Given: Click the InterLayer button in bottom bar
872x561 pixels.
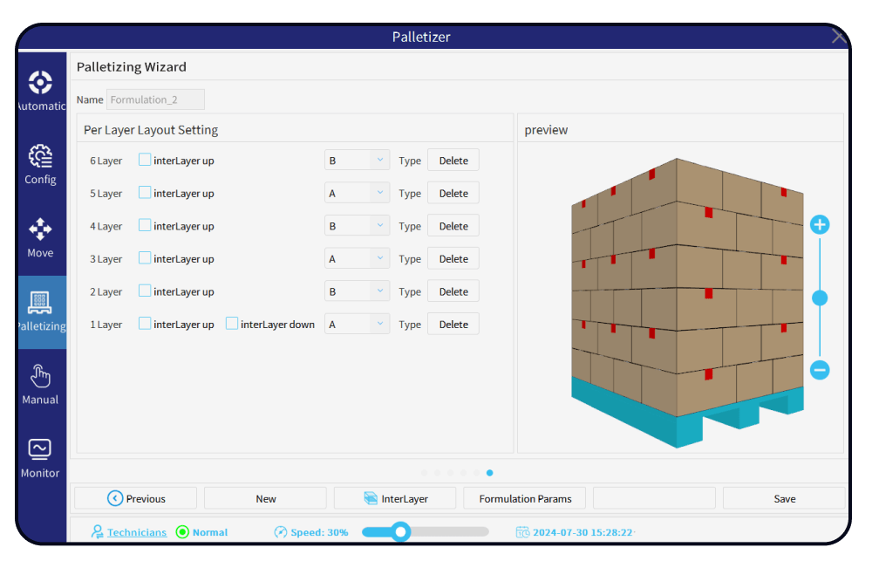Looking at the screenshot, I should [394, 499].
